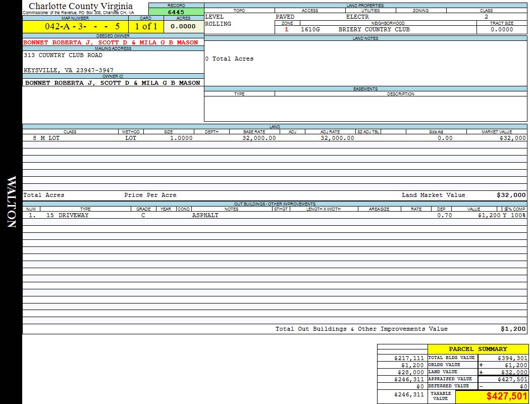Click the ASPHALT notes cell

tap(205, 215)
